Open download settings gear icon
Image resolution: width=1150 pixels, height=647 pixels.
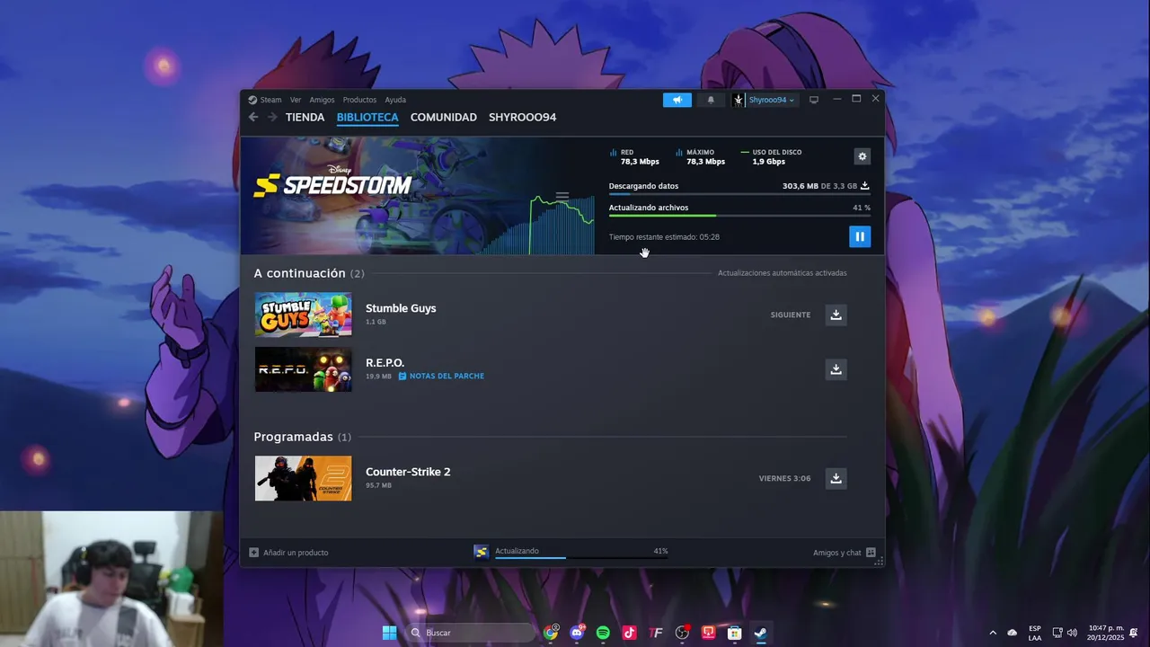(862, 156)
